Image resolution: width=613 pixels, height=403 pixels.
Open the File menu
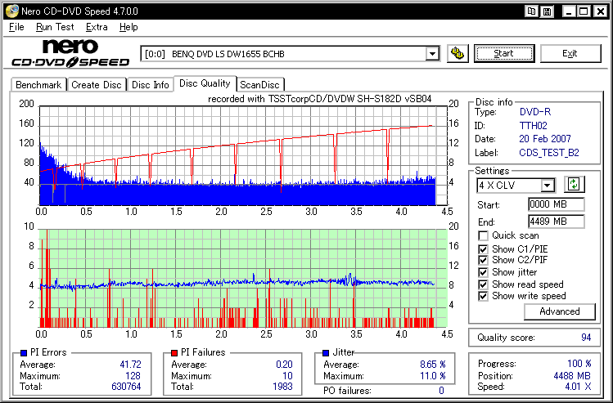pyautogui.click(x=16, y=27)
